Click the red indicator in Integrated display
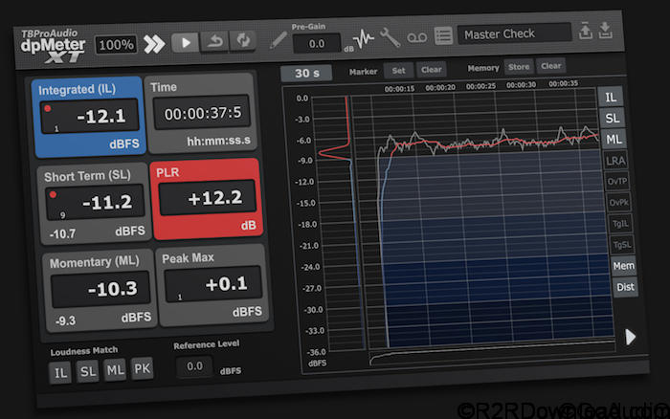670x419 pixels. point(48,108)
